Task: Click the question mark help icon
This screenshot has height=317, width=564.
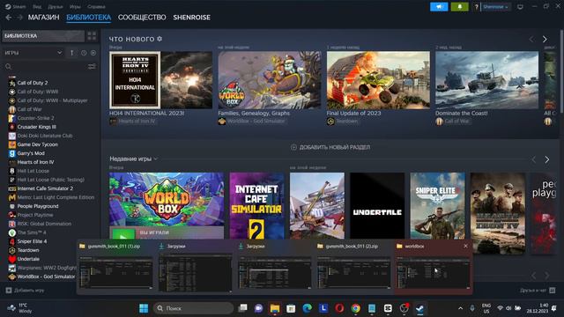Action: [x=476, y=7]
